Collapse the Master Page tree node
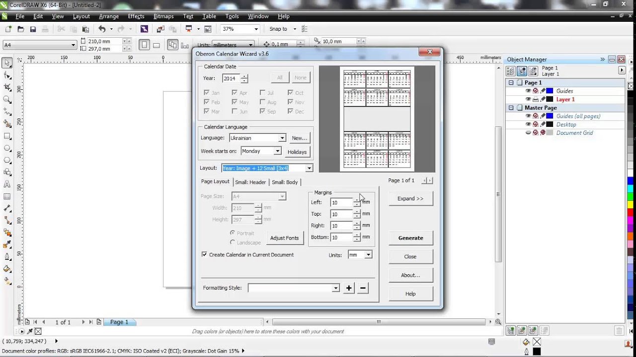 click(511, 108)
